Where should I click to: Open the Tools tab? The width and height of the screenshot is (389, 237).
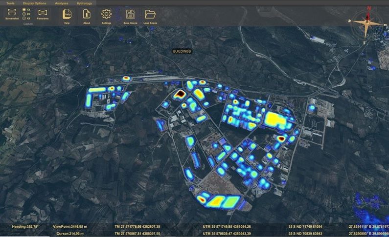pos(10,3)
